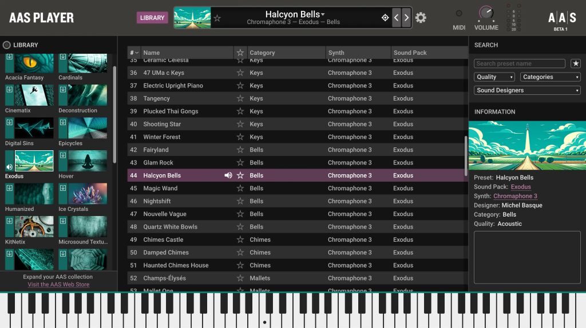Image resolution: width=586 pixels, height=328 pixels.
Task: Favorite Fairyland preset star
Action: pos(240,150)
